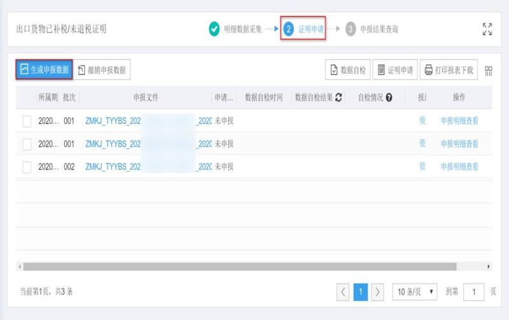Screen dimensions: 509x320
Task: Click the refresh icon beside 数据自检结果
Action: click(338, 97)
